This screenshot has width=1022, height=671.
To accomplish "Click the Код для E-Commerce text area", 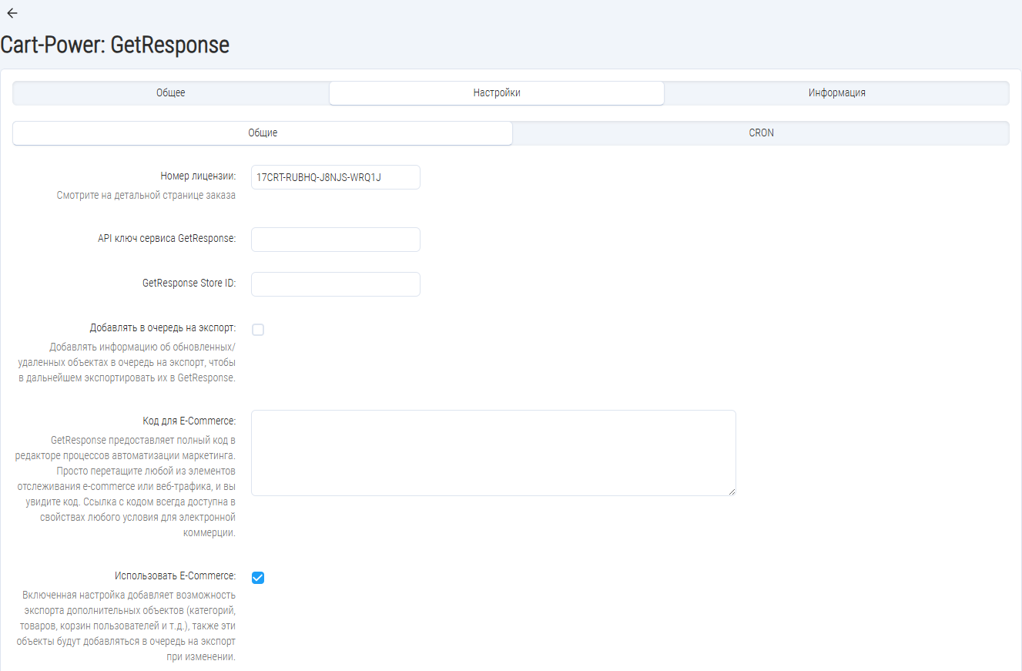I will click(494, 453).
